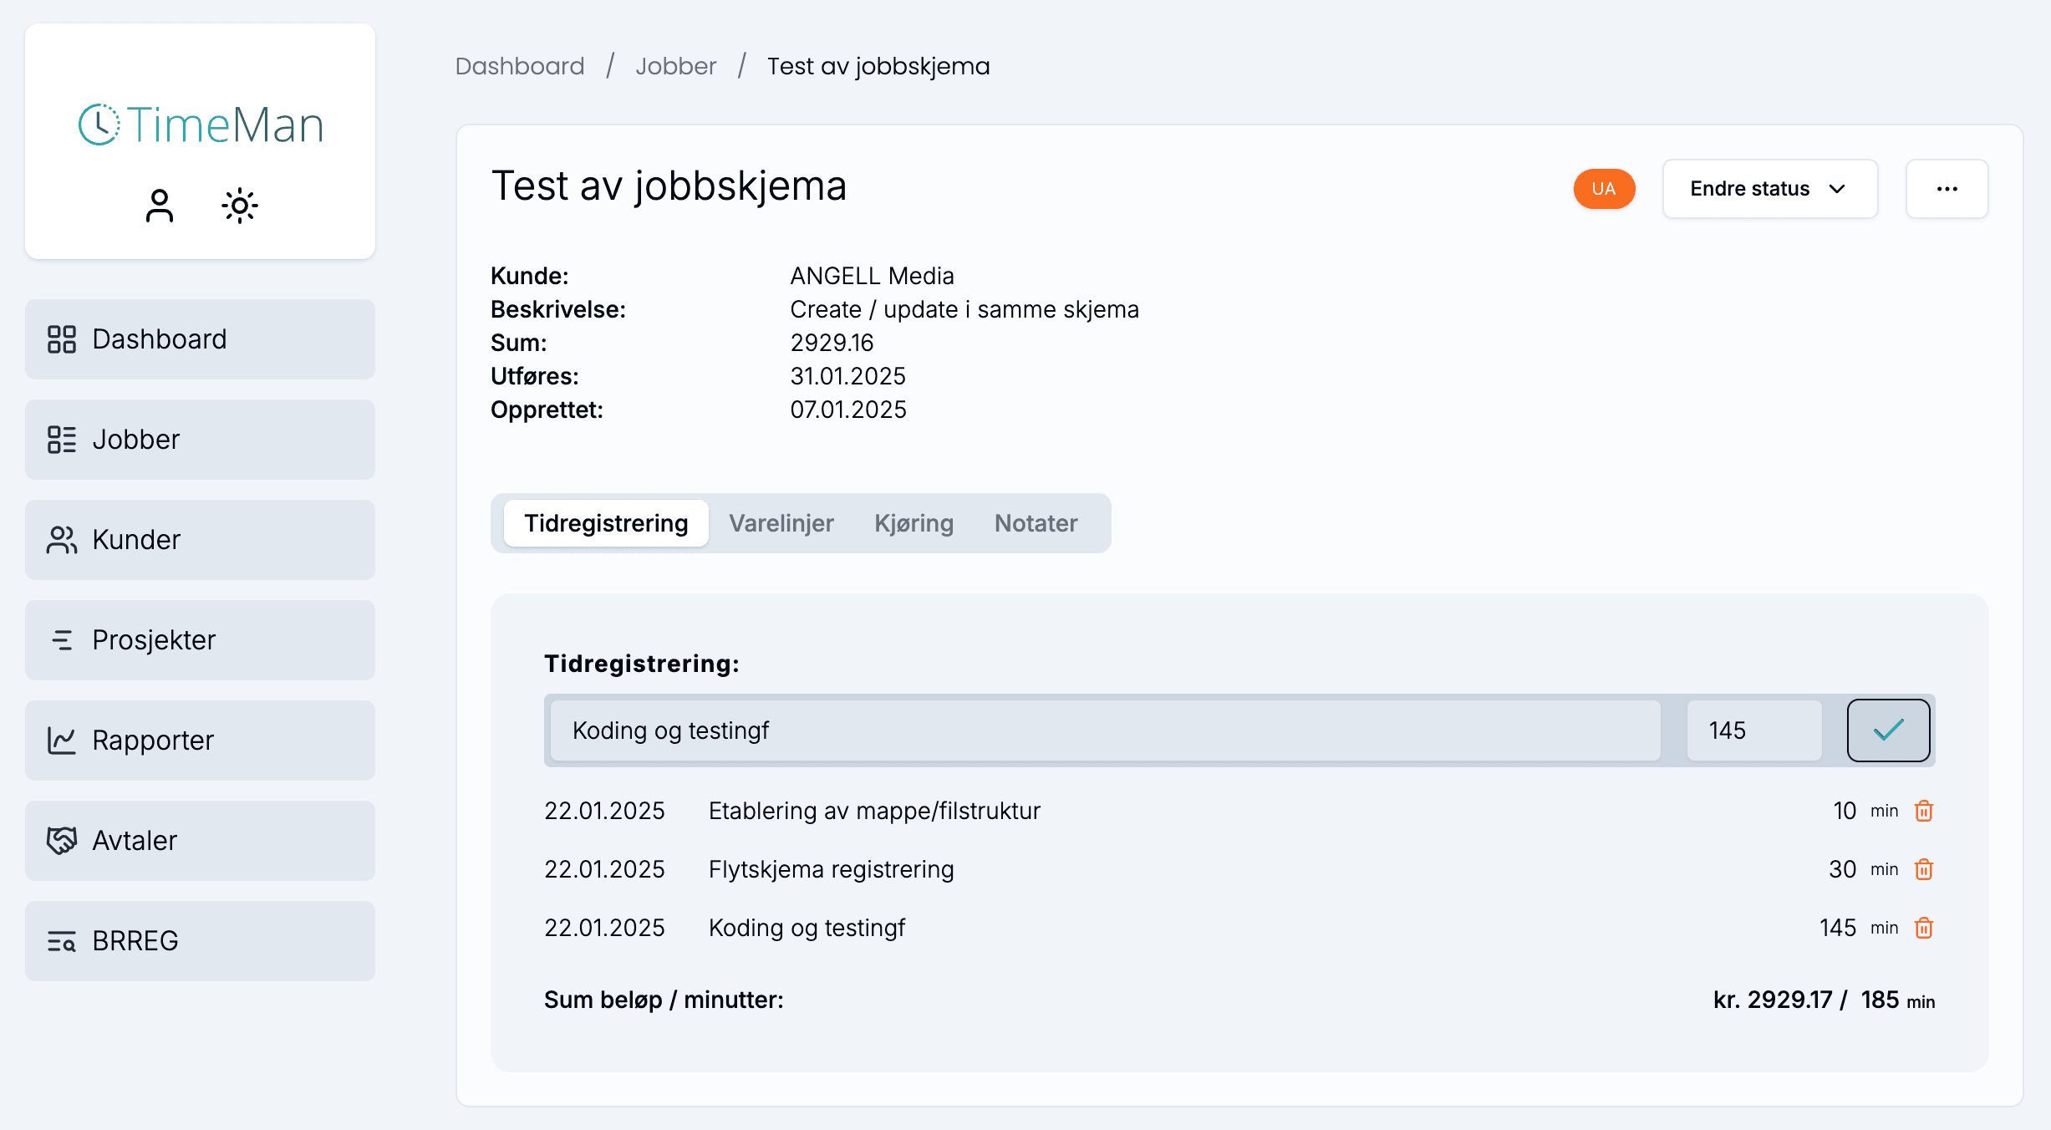Click Jobber in the breadcrumb
The image size is (2051, 1130).
pos(675,66)
